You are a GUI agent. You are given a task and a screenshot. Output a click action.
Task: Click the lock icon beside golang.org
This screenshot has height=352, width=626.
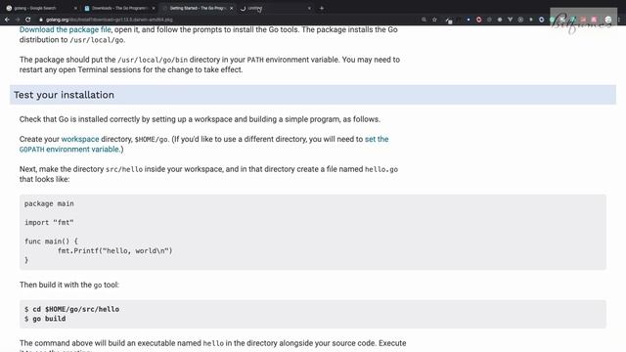tap(41, 20)
